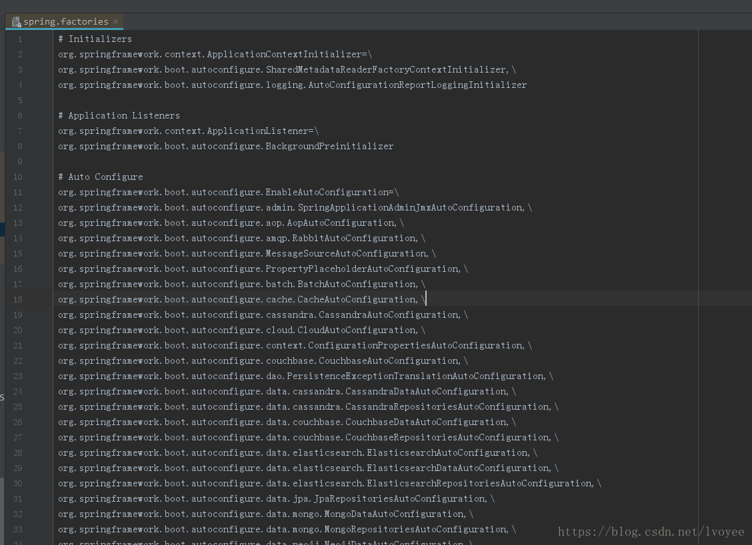The image size is (752, 545).
Task: Click the blank line 9 in editor
Action: pos(267,162)
